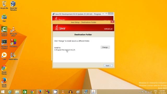
Task: Minimize the JDK 8 Update 25 Progress window
Action: click(x=103, y=14)
